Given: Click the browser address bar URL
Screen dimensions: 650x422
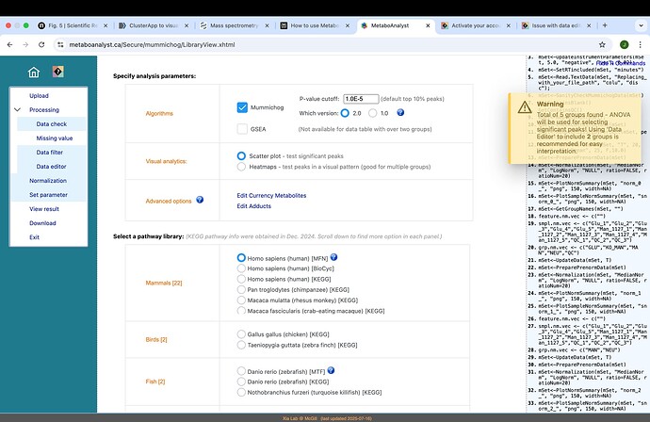Looking at the screenshot, I should click(152, 44).
